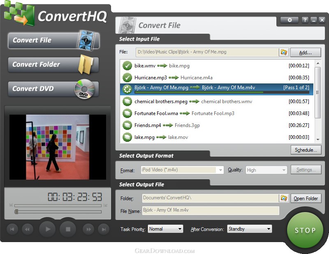Screen dimensions: 329x254
Task: Expand the Quality dropdown
Action: tap(284, 170)
